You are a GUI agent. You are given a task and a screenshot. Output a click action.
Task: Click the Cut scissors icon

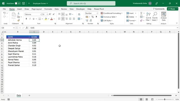click(18, 13)
